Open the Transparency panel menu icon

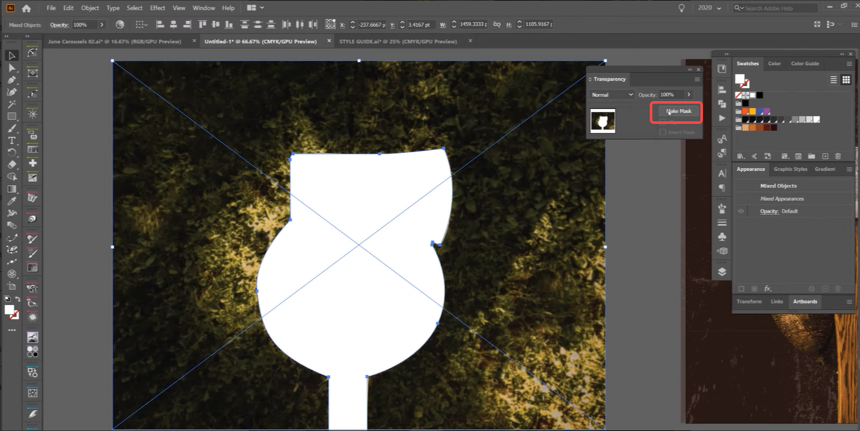click(x=697, y=79)
